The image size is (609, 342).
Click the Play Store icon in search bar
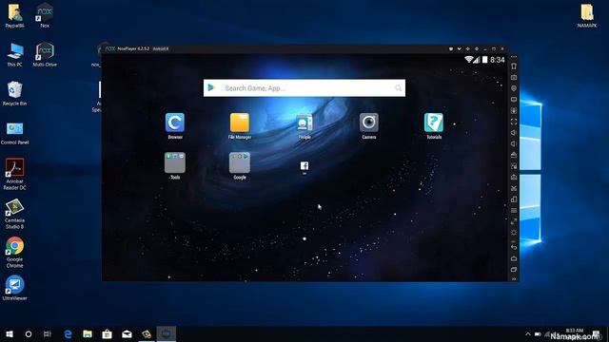coord(211,87)
